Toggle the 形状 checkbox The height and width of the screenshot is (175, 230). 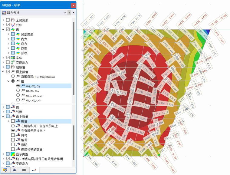13,53
